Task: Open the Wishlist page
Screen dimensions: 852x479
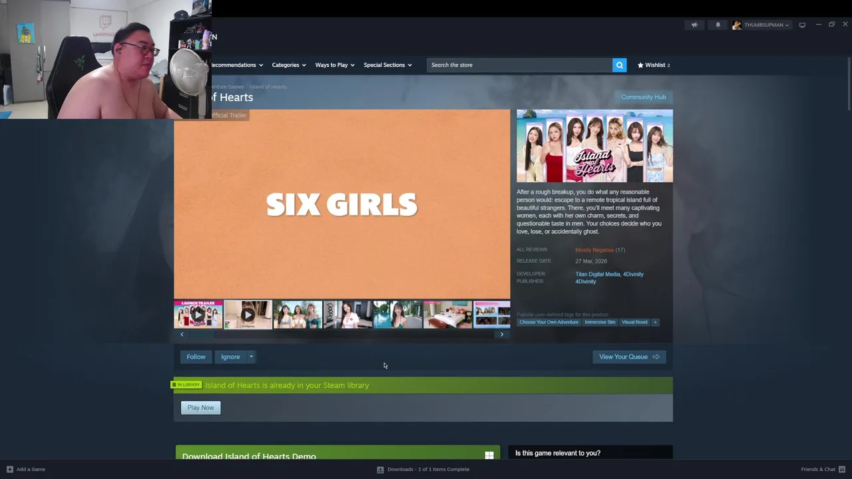Action: (x=654, y=65)
